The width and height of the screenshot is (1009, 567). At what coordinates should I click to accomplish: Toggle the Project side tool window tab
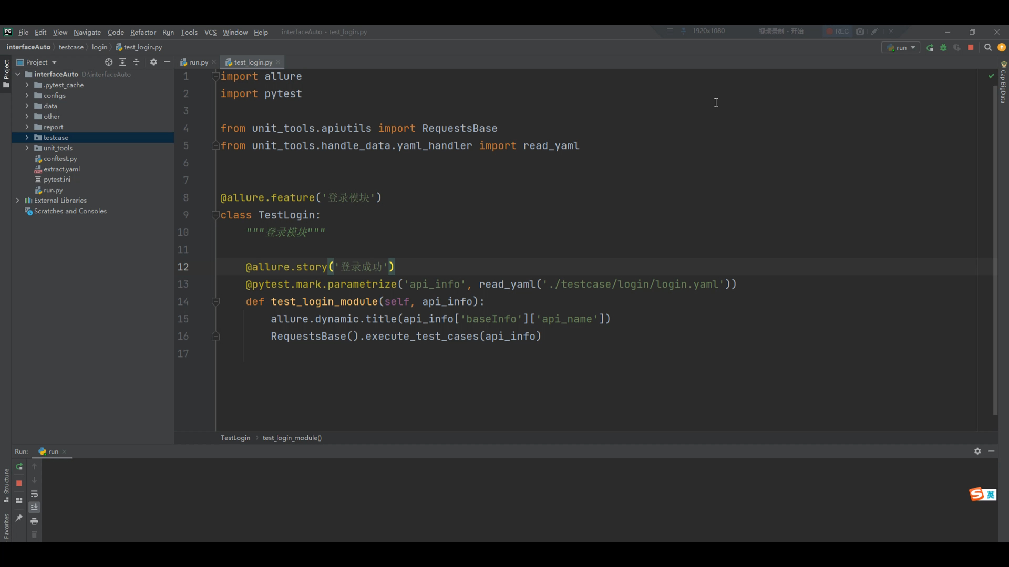click(6, 73)
